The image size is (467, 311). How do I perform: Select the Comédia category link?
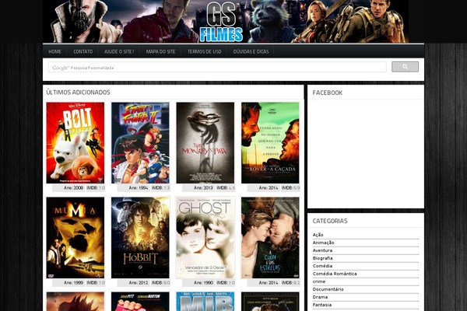[x=322, y=266]
